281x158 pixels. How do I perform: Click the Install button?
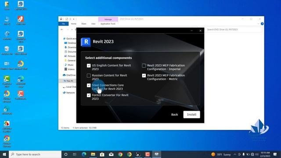click(191, 115)
